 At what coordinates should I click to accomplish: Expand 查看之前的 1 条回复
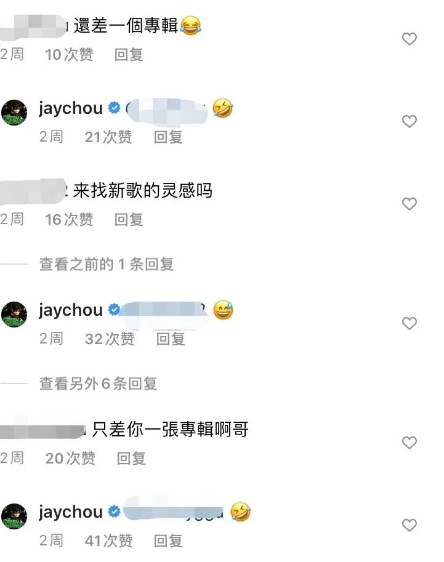pyautogui.click(x=107, y=264)
